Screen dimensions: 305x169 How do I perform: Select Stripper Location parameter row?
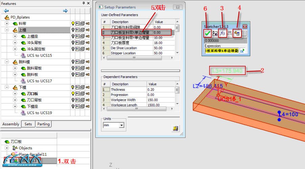tap(138, 53)
